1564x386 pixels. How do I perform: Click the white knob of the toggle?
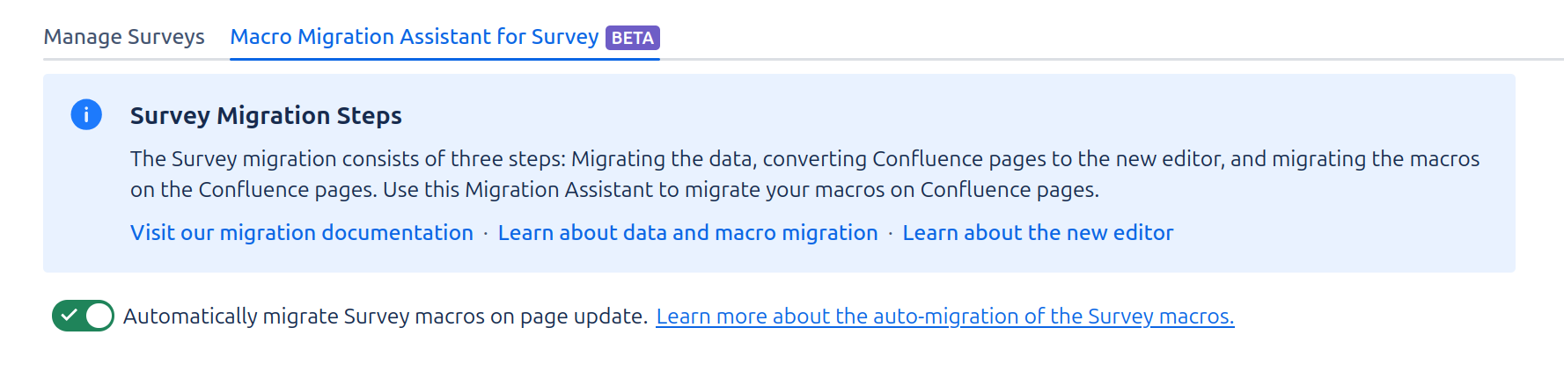99,316
